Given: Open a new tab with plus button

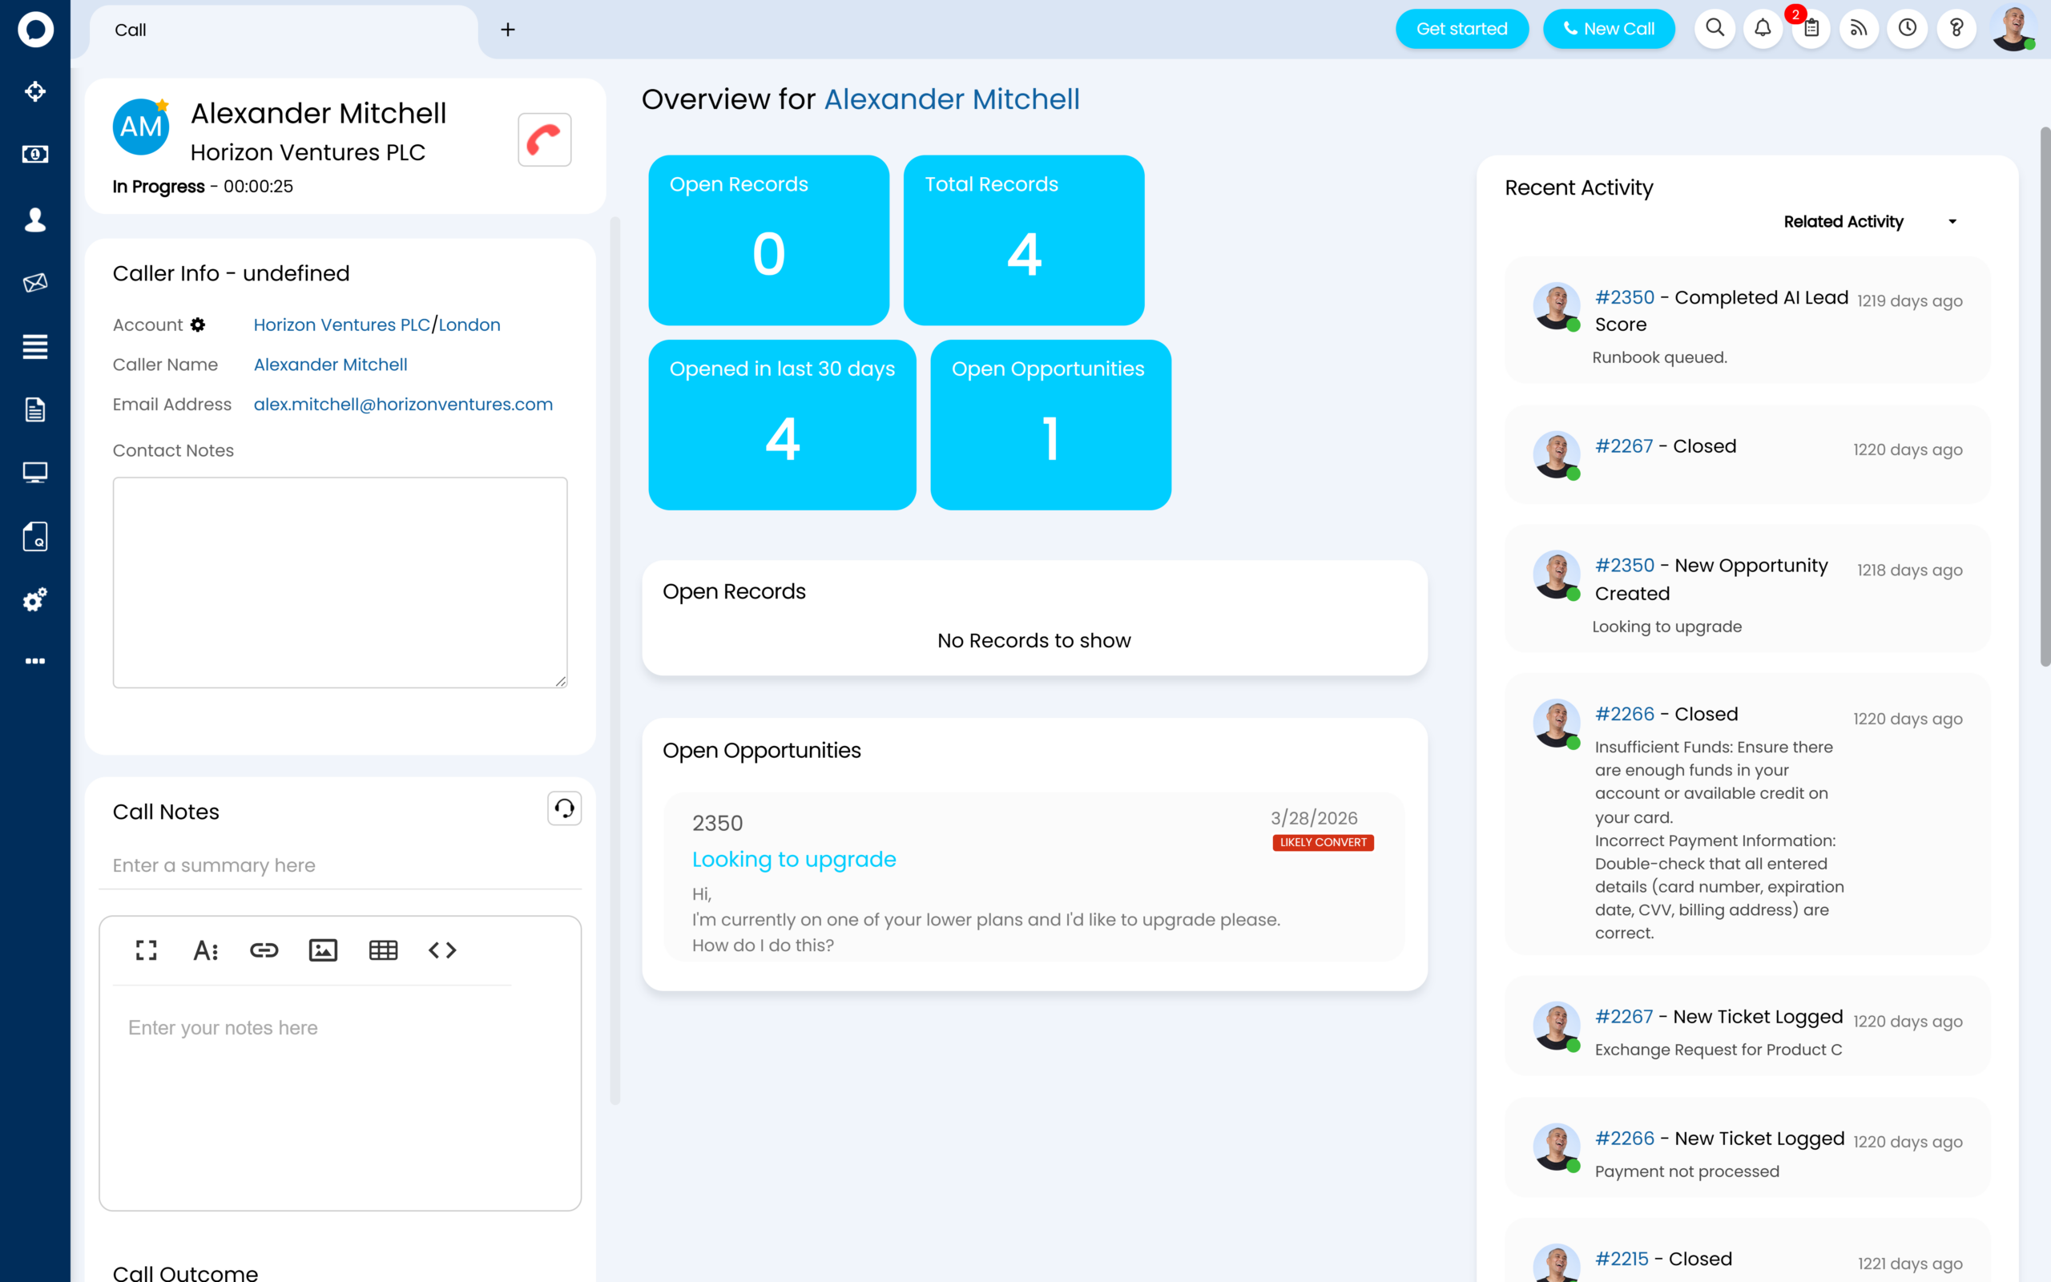Looking at the screenshot, I should point(508,30).
